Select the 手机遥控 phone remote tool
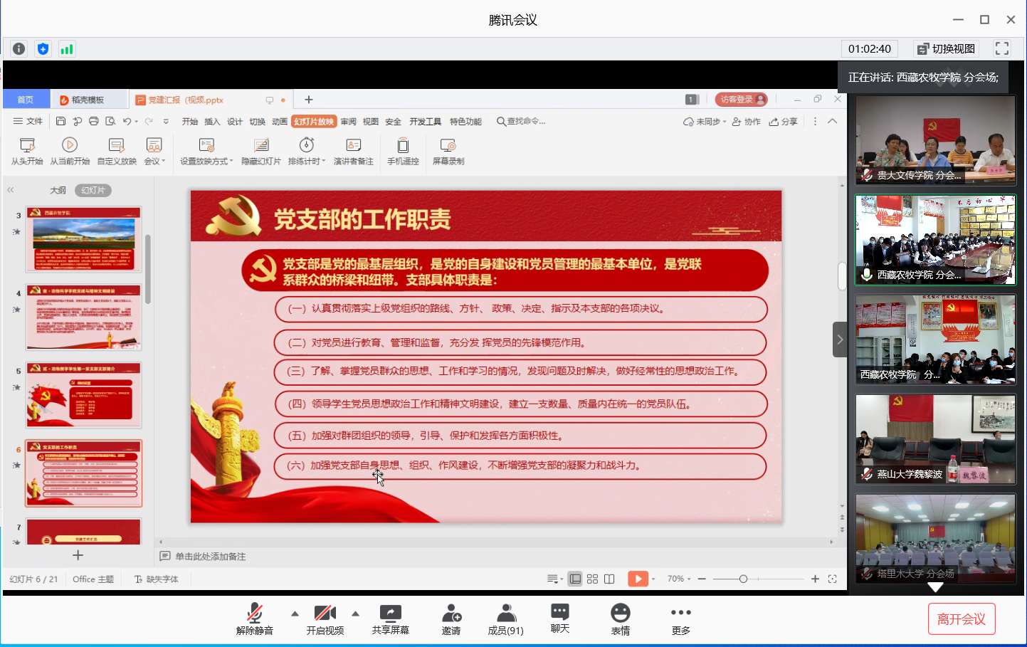Image resolution: width=1027 pixels, height=647 pixels. (403, 152)
